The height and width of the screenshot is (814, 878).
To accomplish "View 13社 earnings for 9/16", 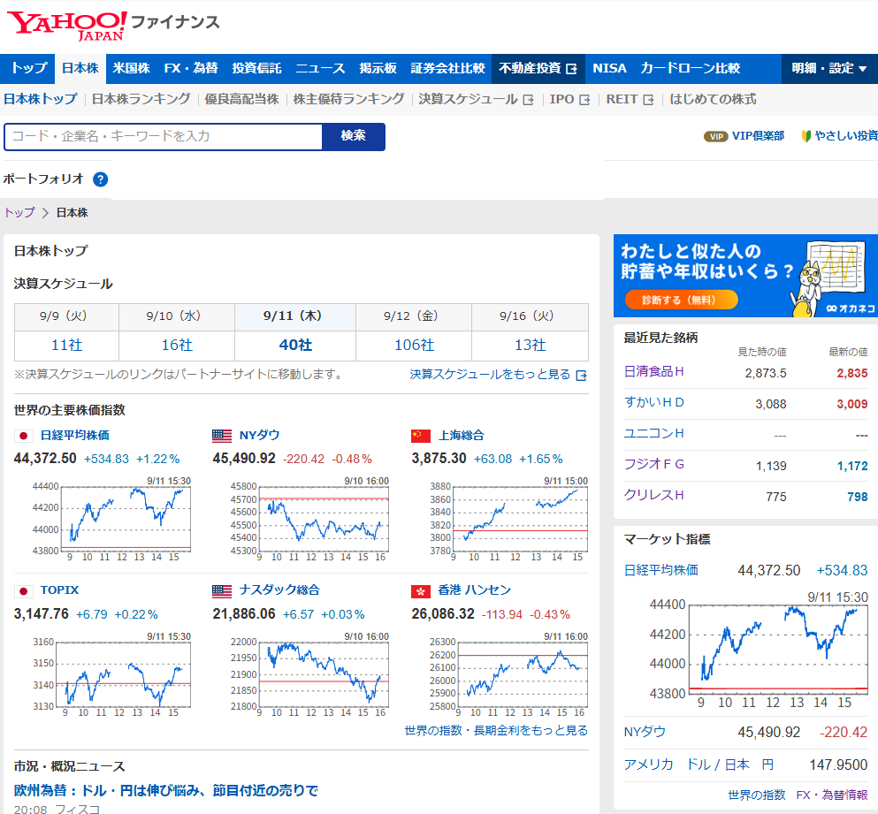I will pos(531,345).
